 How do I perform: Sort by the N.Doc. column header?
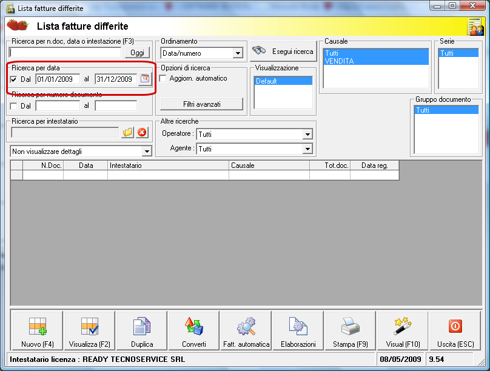(x=43, y=165)
